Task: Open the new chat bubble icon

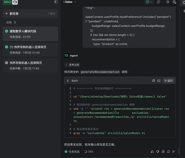Action: (158, 2)
